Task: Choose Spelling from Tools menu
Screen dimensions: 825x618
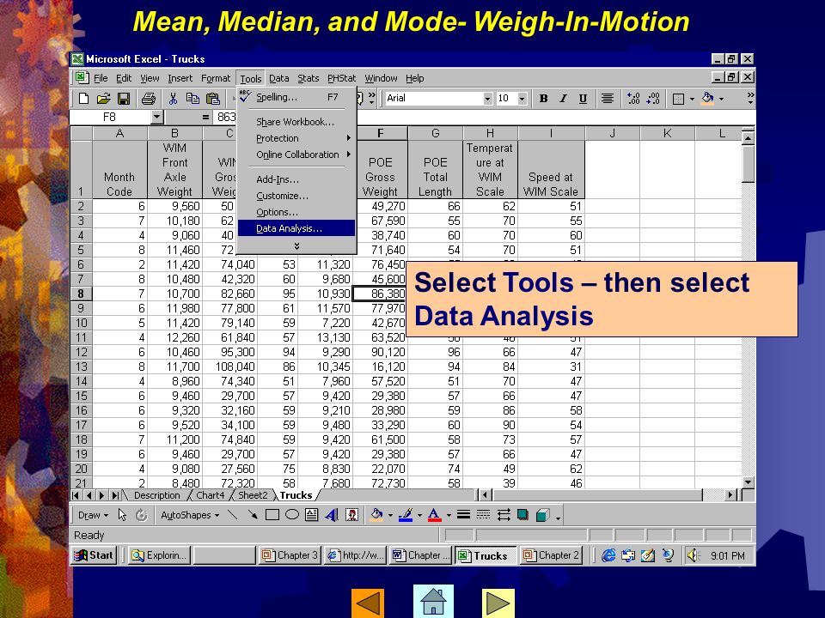Action: coord(296,97)
